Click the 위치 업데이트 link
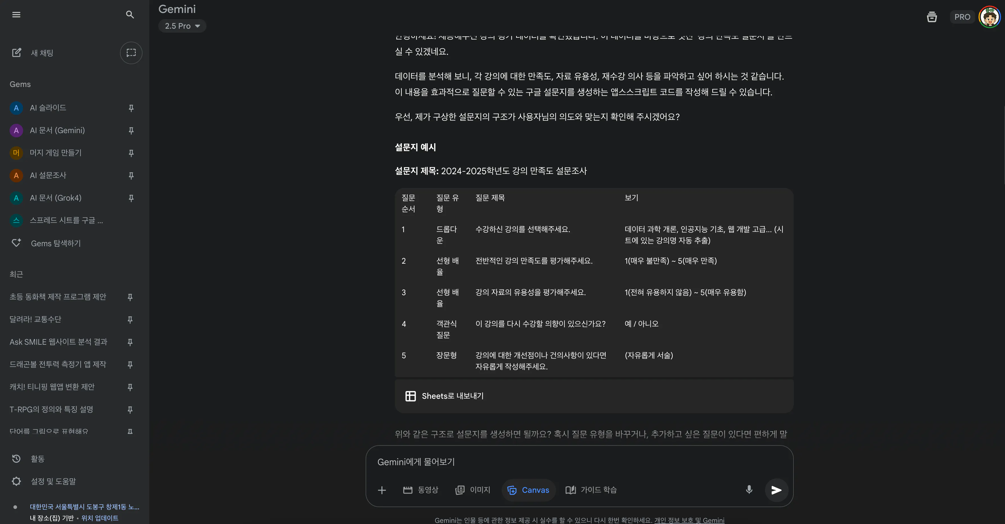The height and width of the screenshot is (524, 1005). pos(100,518)
